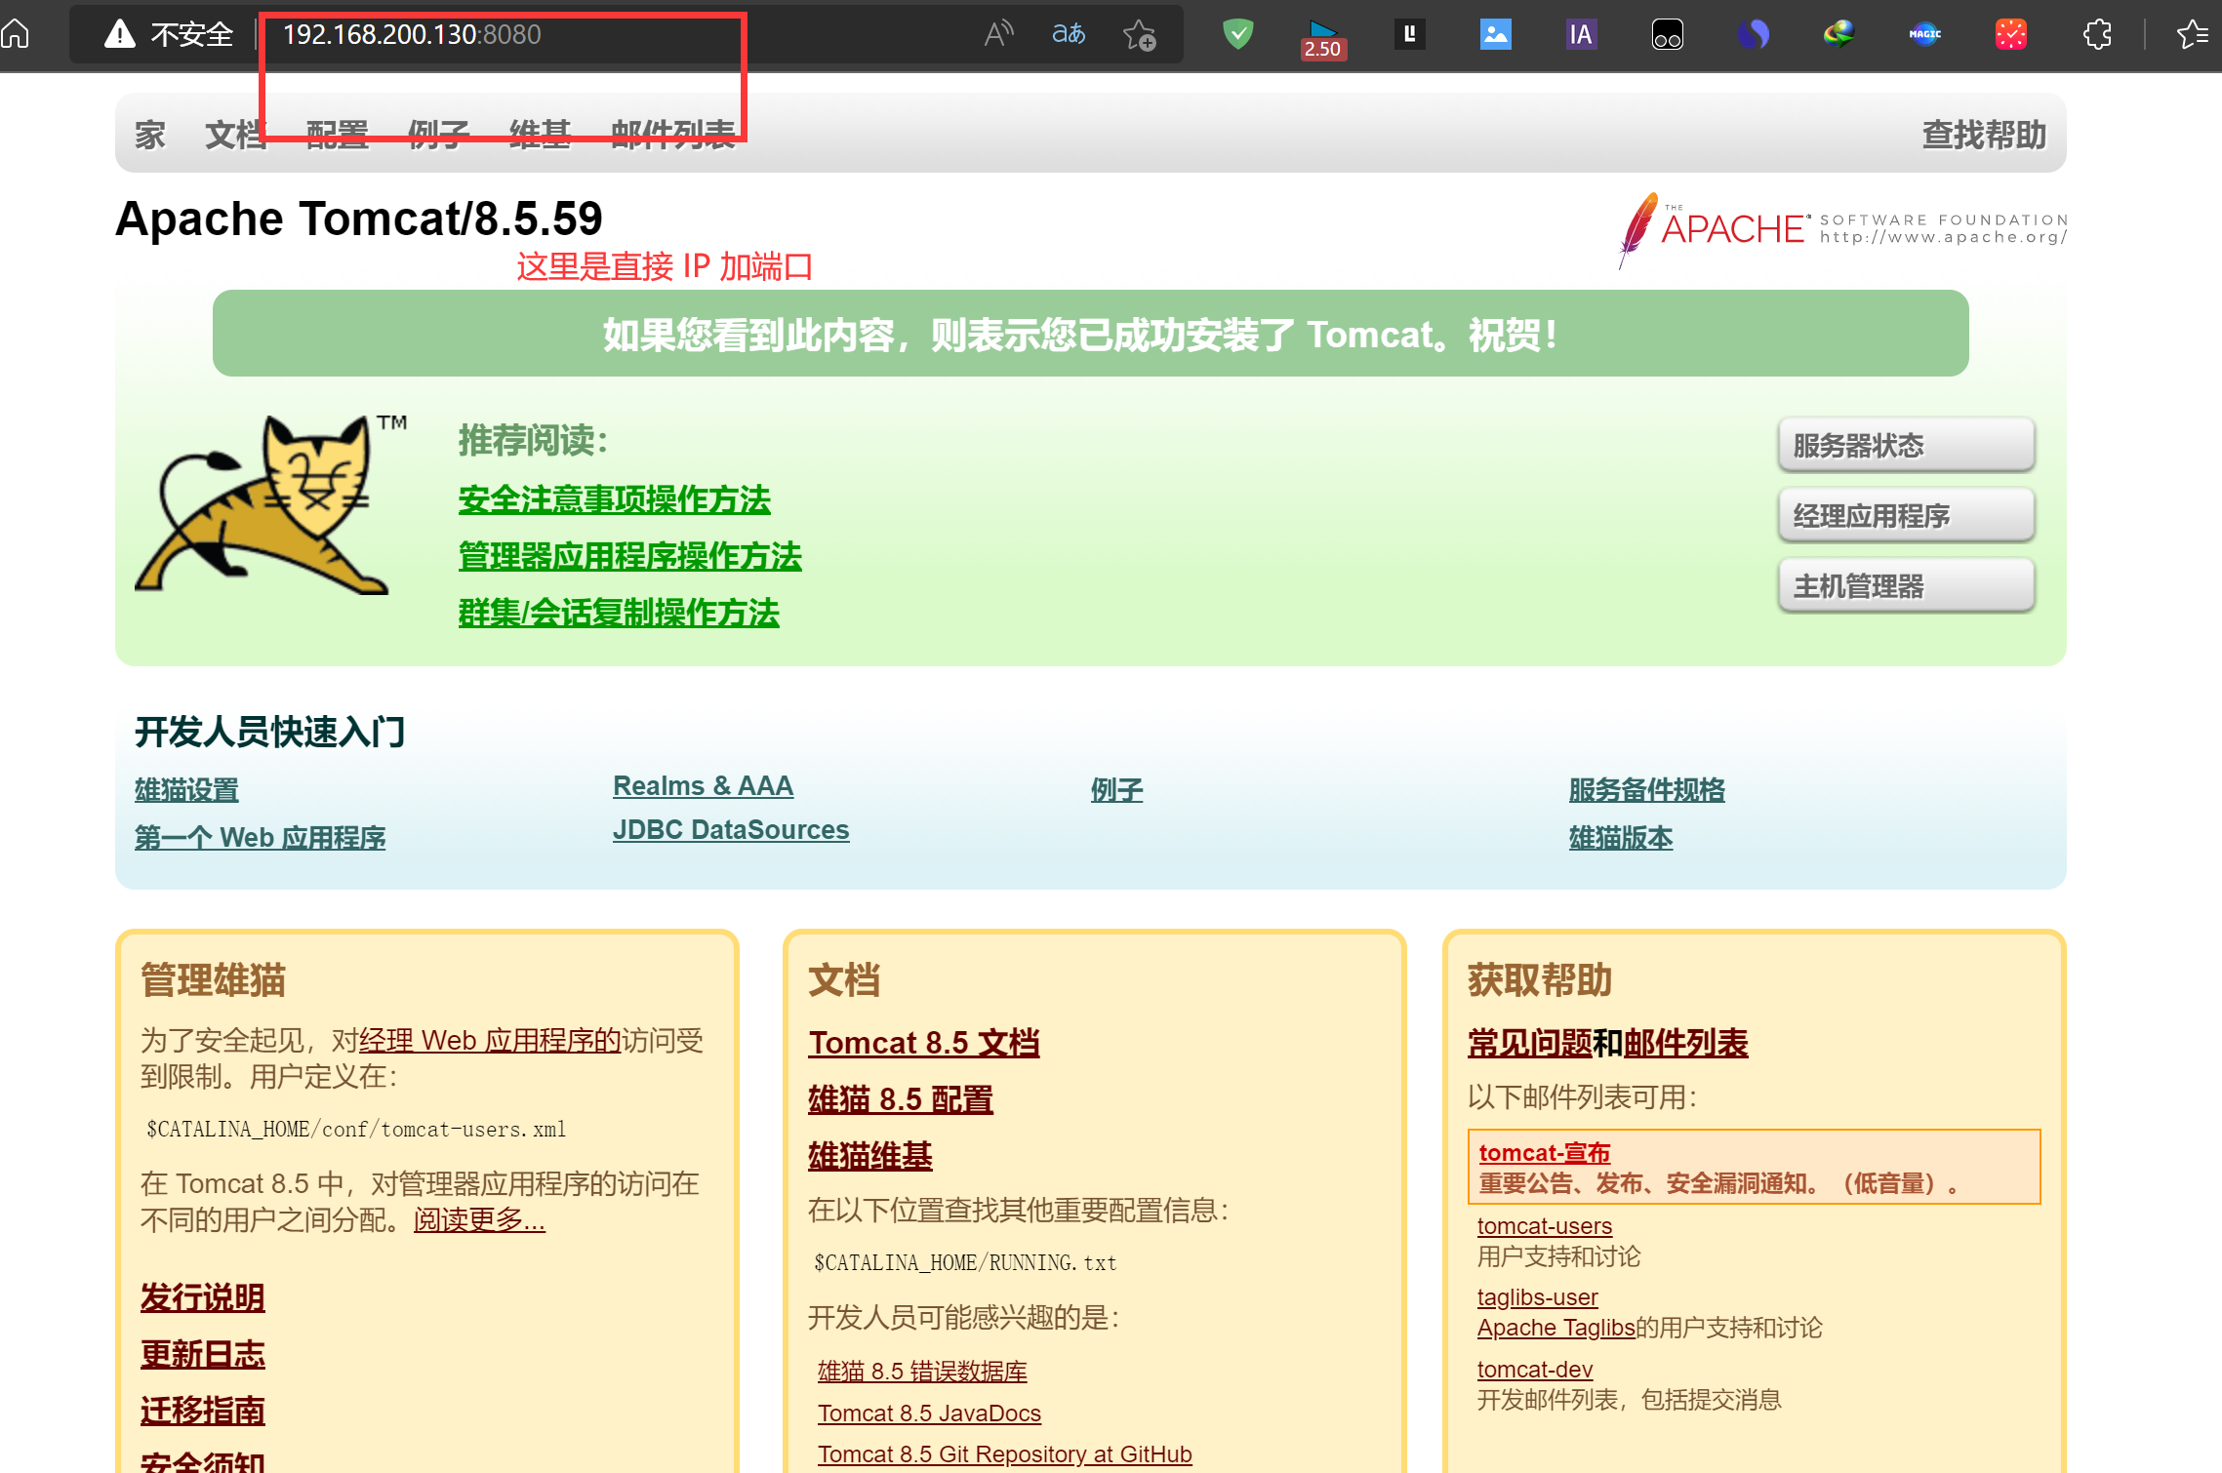The height and width of the screenshot is (1473, 2222).
Task: Click the $CATALINA_HOME/conf/tomcat-users.xml text
Action: pos(356,1129)
